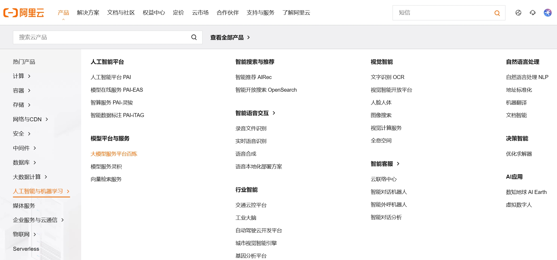Click the Alibaba Cloud logo
The height and width of the screenshot is (260, 557).
tap(24, 13)
